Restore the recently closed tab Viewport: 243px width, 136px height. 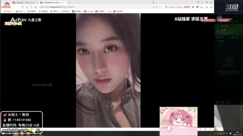31,7
